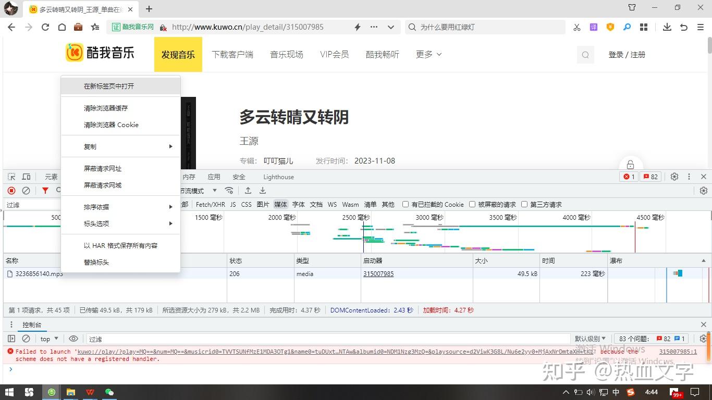Image resolution: width=712 pixels, height=400 pixels.
Task: Open the DevTools three-dots customize menu
Action: [689, 177]
